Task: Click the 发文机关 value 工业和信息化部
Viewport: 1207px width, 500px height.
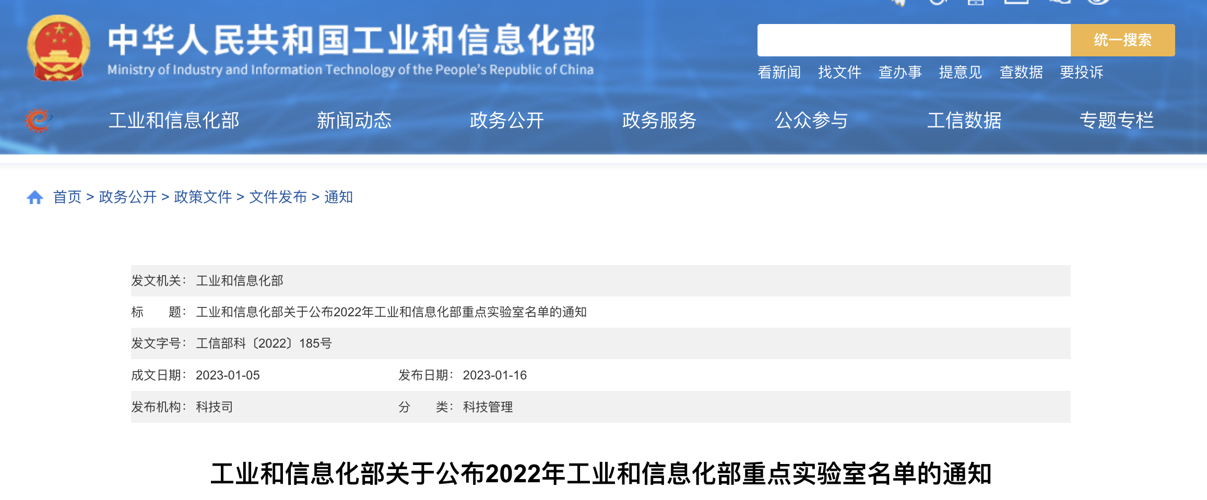Action: click(240, 281)
